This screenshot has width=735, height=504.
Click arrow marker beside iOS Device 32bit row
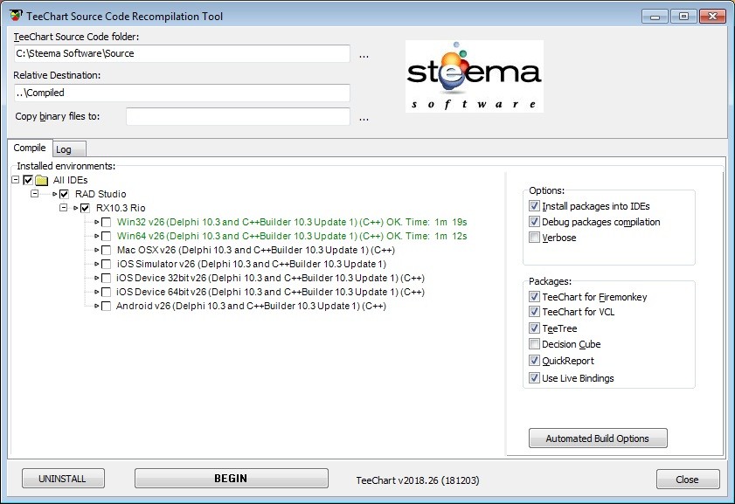(96, 279)
